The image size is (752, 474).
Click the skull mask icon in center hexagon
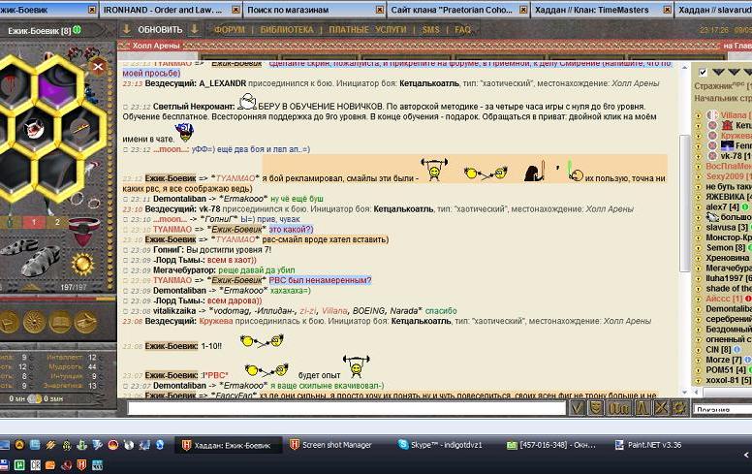[35, 126]
